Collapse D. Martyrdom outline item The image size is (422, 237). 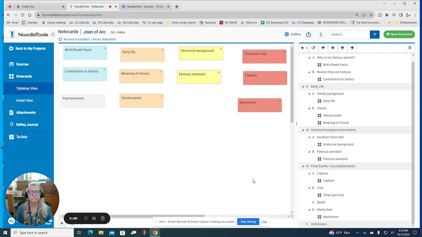point(309,210)
